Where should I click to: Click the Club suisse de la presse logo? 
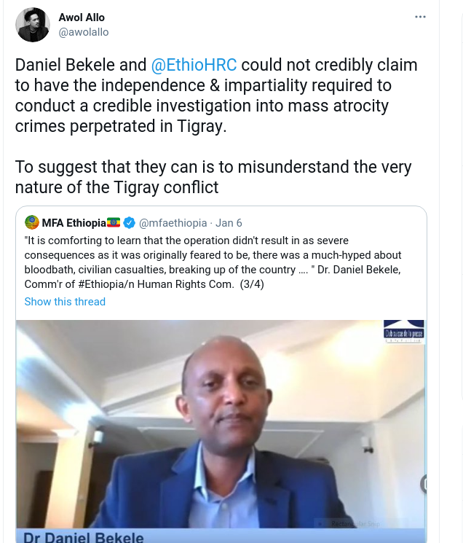click(x=404, y=331)
